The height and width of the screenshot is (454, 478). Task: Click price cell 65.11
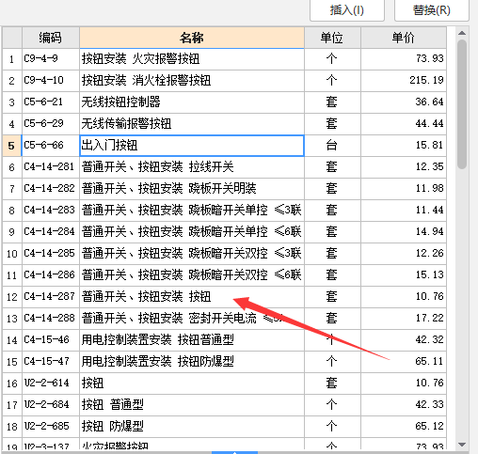click(404, 362)
